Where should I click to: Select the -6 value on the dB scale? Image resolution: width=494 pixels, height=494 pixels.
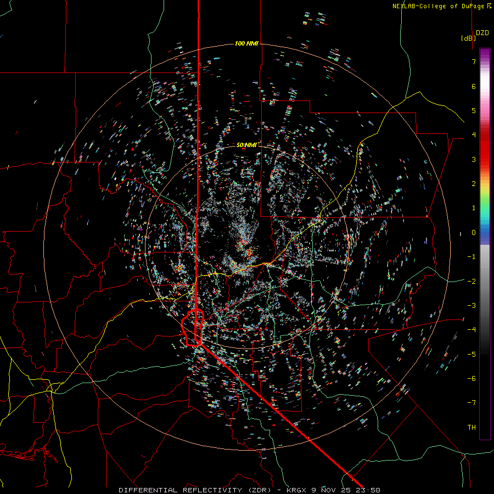pos(471,378)
